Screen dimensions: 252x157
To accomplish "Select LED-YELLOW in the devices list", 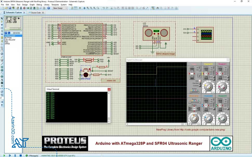I will (x=10, y=40).
